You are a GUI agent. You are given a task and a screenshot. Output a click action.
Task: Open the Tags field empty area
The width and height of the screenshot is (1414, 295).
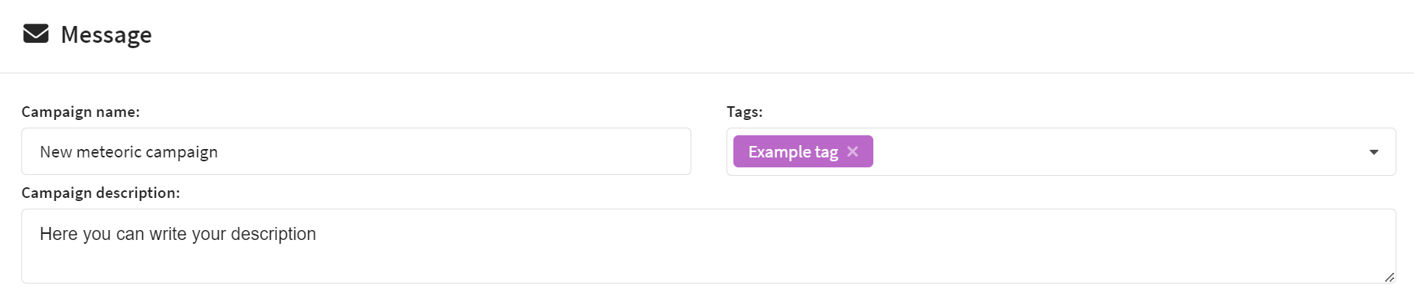(1117, 151)
